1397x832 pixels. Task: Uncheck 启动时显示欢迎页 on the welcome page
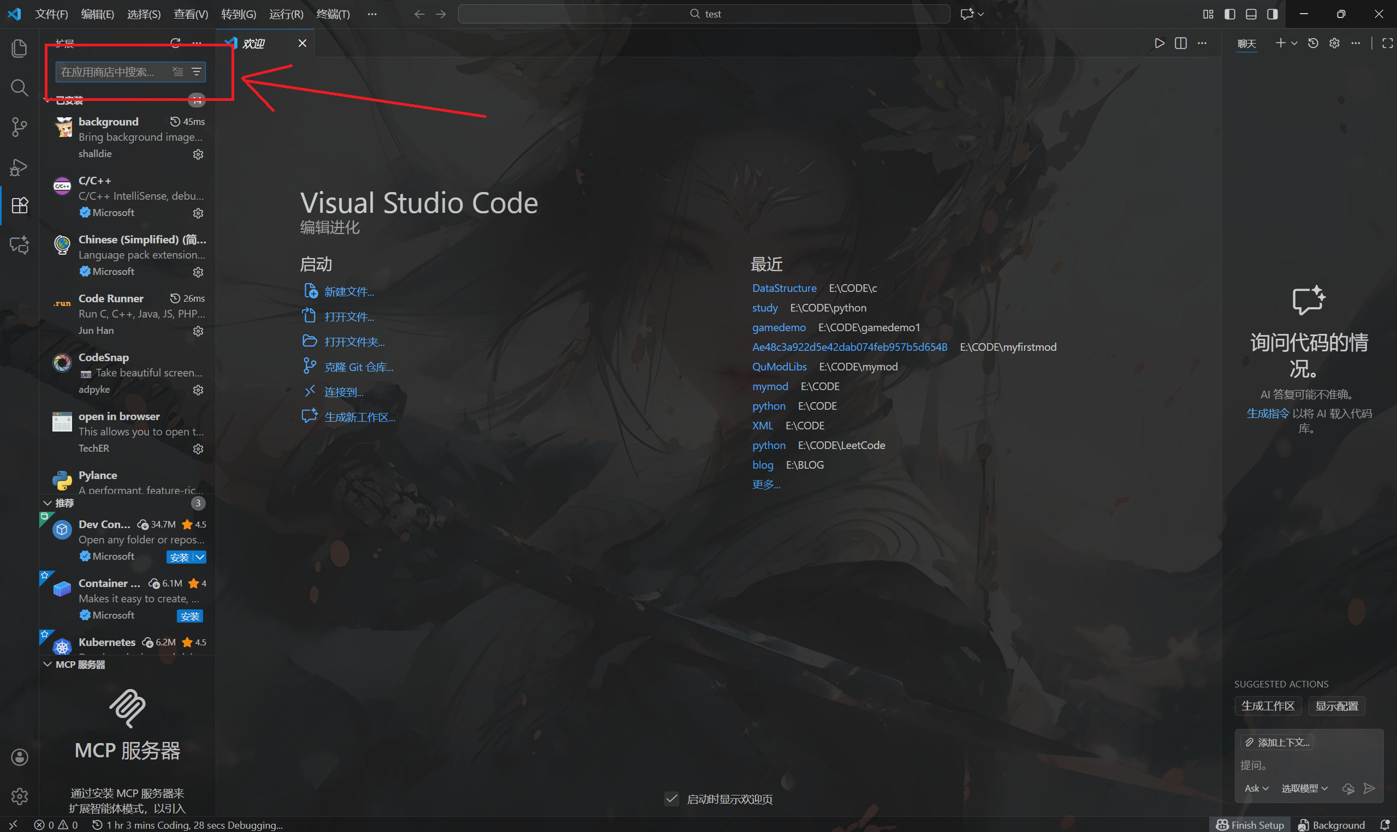[671, 798]
